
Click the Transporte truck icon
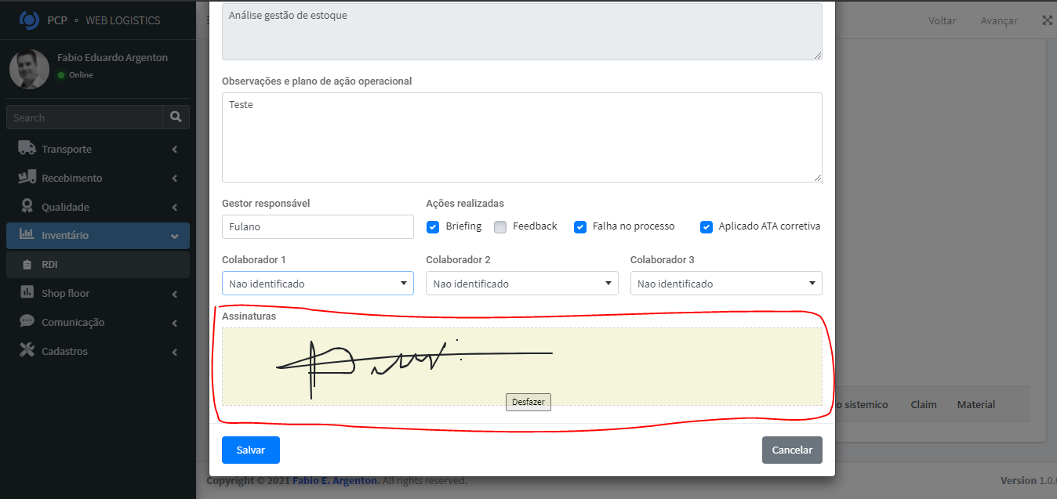click(x=27, y=149)
